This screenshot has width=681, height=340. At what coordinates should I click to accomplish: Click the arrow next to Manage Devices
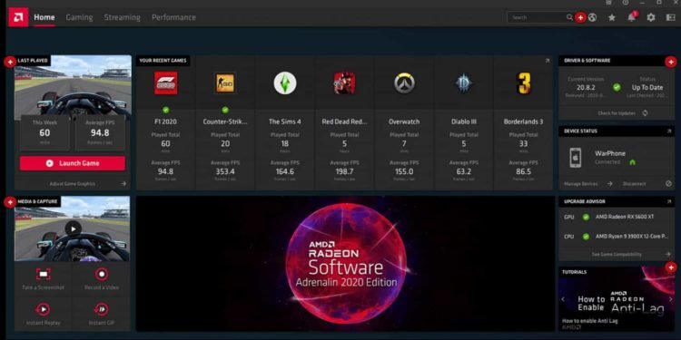pos(610,184)
